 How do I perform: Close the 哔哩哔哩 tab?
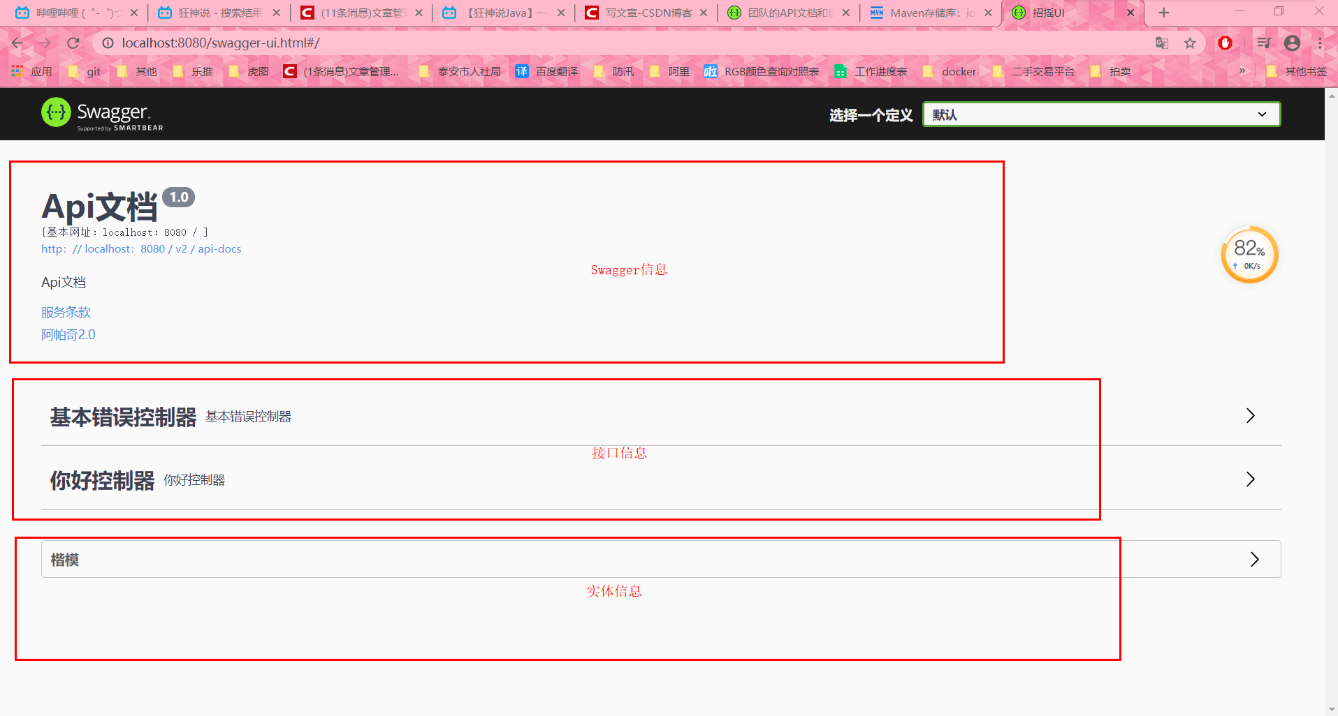click(134, 13)
